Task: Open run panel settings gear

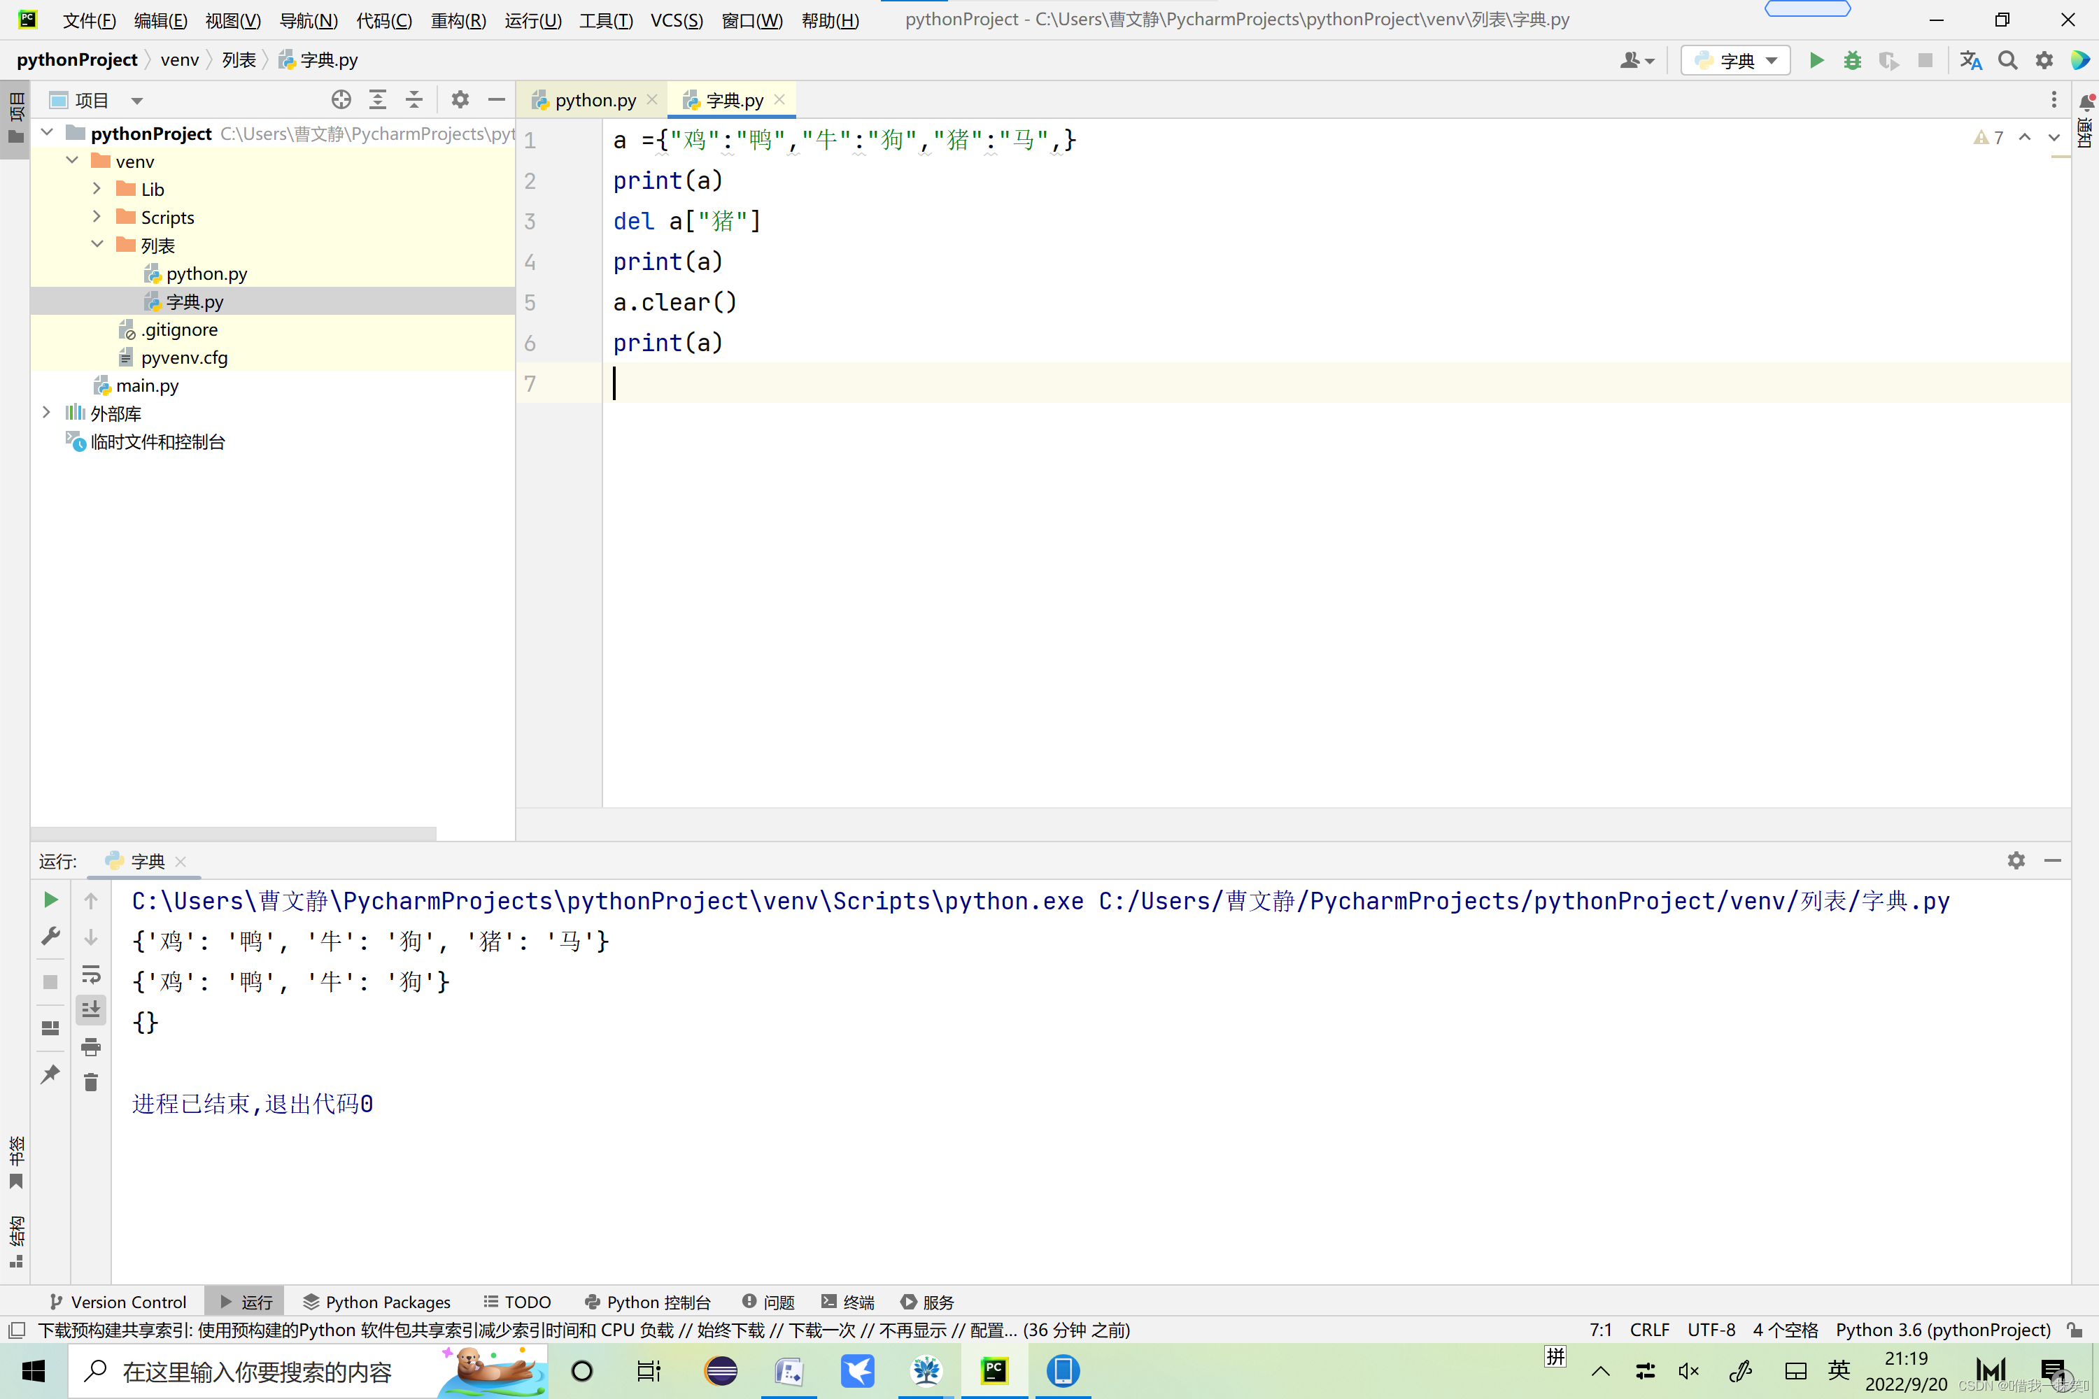Action: [2016, 860]
